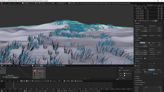Viewport: 164px width, 92px height.
Task: Jump to the timeline's last frame
Action: [x=66, y=91]
